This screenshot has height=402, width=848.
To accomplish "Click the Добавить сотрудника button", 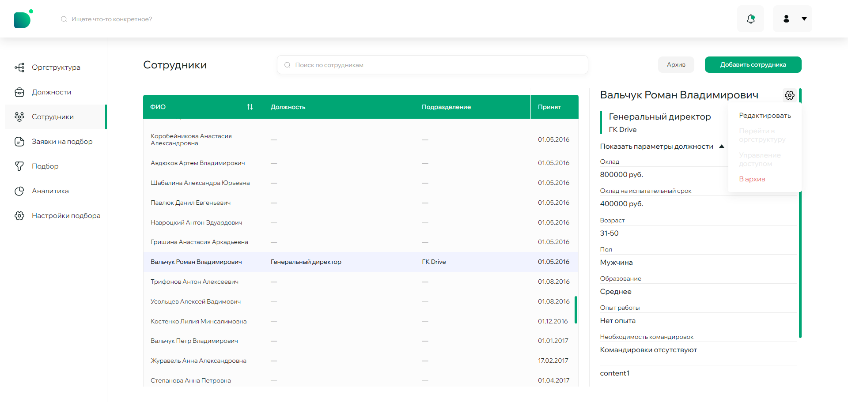I will [x=753, y=65].
